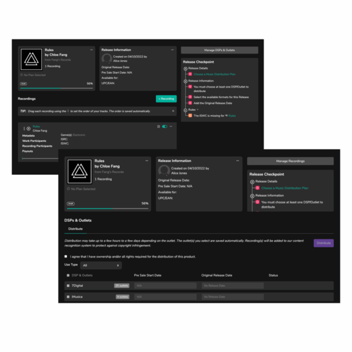The height and width of the screenshot is (352, 352).
Task: Collapse the Rules recording row with minus icon
Action: coord(171,126)
